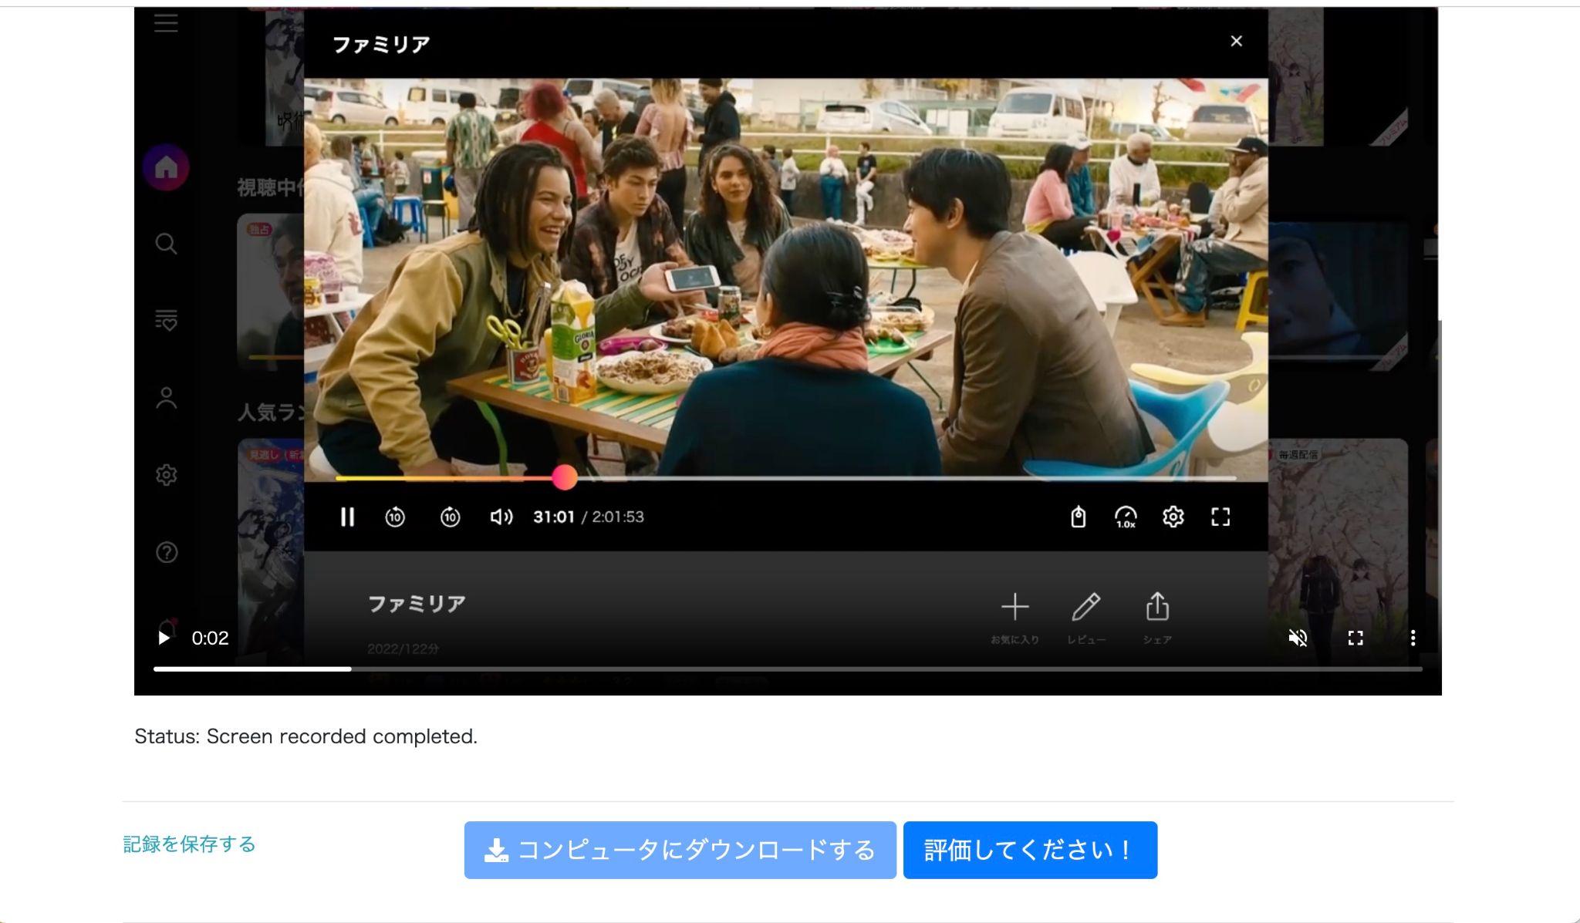The height and width of the screenshot is (923, 1580).
Task: Open sidebar settings gear icon
Action: [x=166, y=475]
